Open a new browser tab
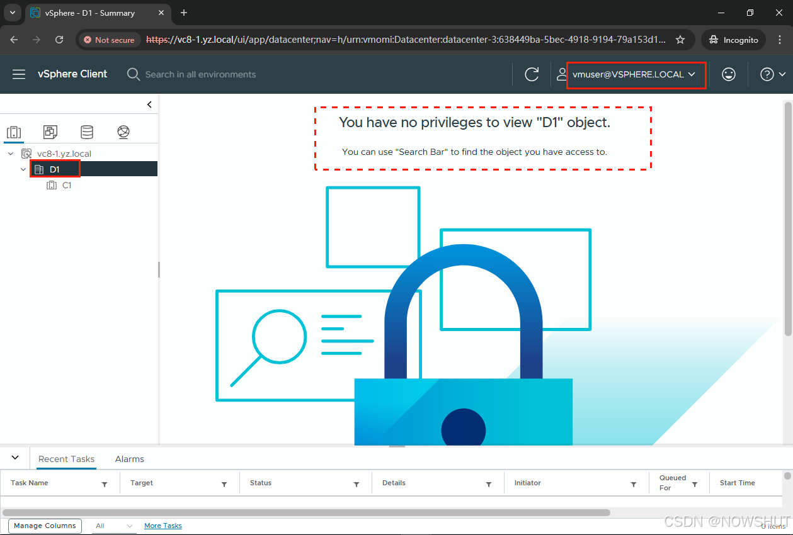Screen dimensions: 793x535 [184, 13]
